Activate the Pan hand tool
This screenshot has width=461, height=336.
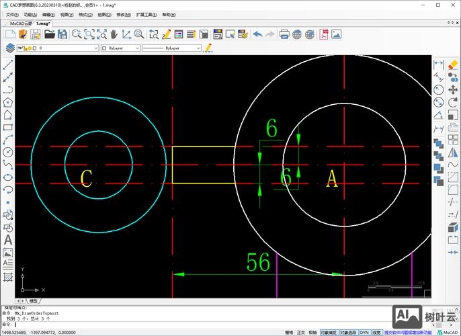pos(114,34)
